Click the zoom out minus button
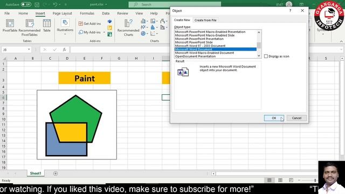Image resolution: width=345 pixels, height=194 pixels. tap(299, 180)
